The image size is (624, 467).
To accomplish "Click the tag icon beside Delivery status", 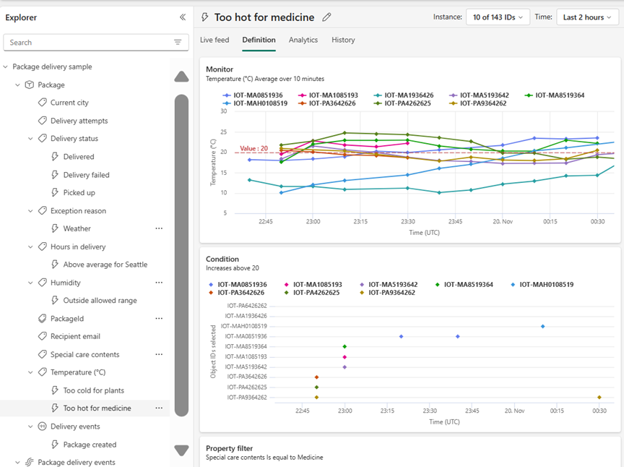I will coord(42,138).
